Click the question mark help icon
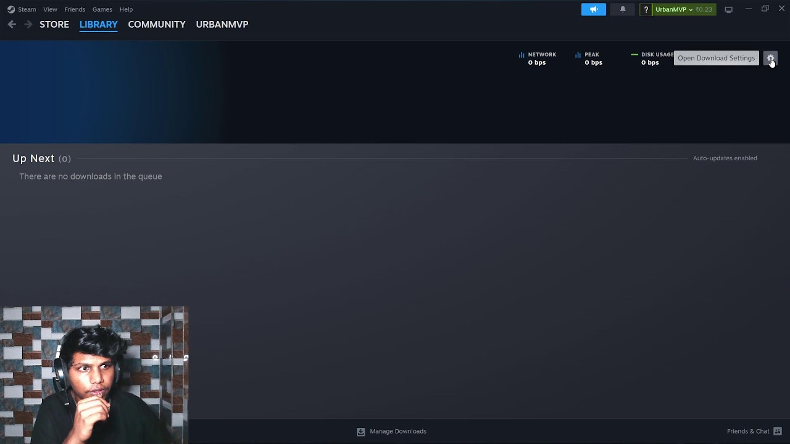Viewport: 790px width, 444px height. tap(646, 10)
